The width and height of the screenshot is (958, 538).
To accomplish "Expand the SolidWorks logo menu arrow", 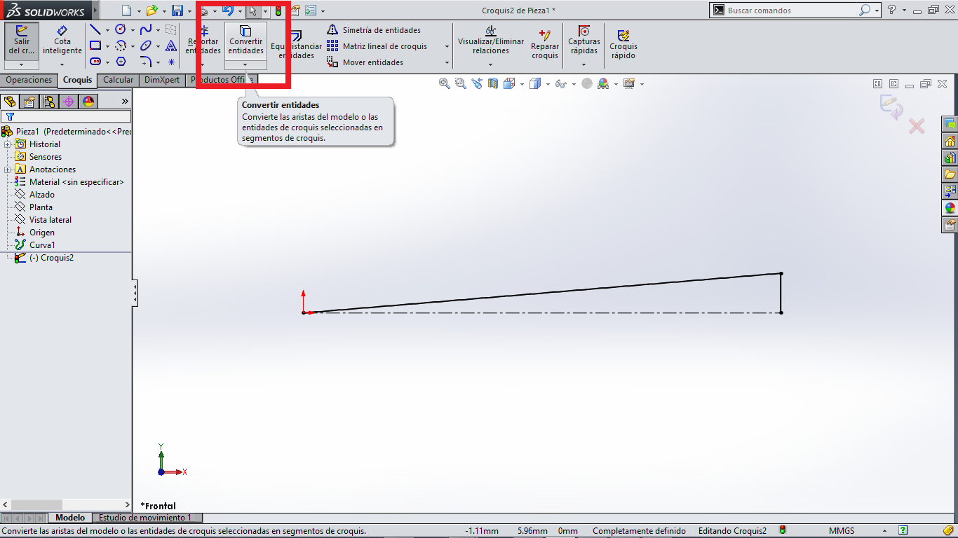I will [x=94, y=11].
